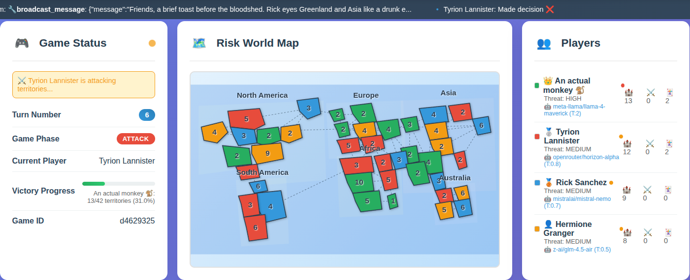This screenshot has width=690, height=280.
Task: Click the blue turn number 6 badge
Action: (x=147, y=115)
